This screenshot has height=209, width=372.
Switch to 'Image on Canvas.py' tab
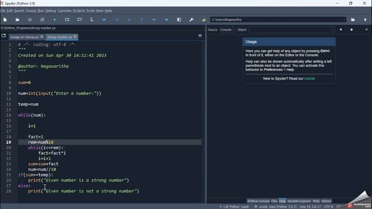pos(24,37)
